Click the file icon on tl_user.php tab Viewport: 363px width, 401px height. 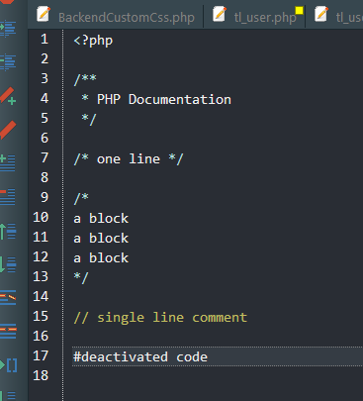220,15
